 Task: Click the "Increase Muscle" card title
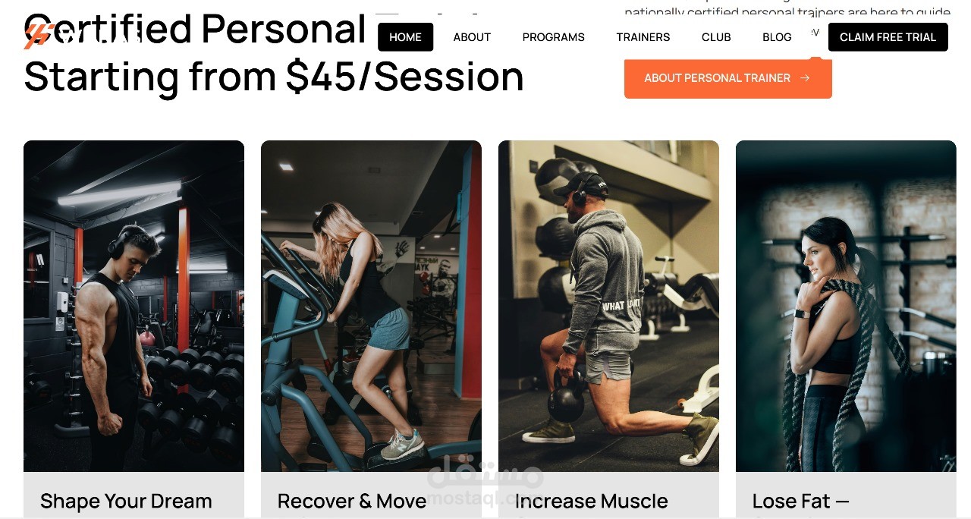tap(591, 502)
